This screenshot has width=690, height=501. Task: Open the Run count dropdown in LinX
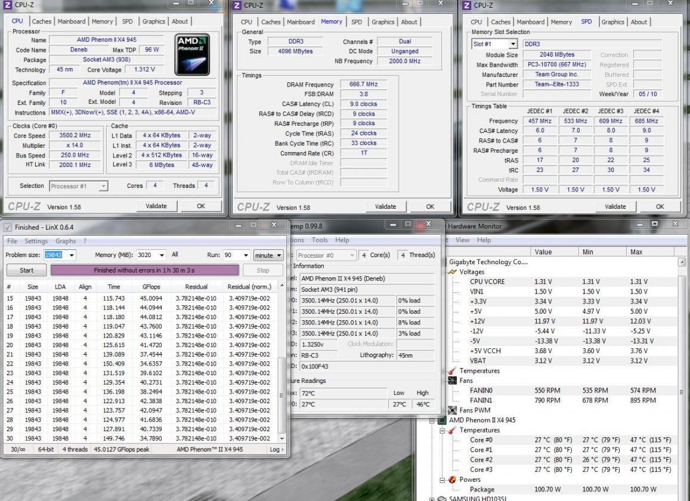246,255
